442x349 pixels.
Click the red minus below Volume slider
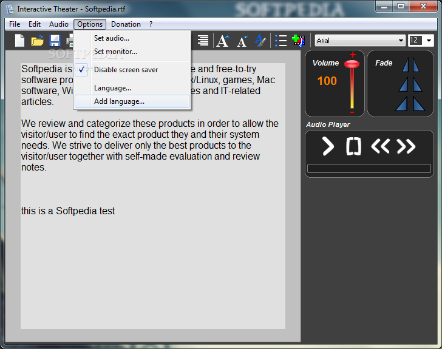click(x=352, y=112)
